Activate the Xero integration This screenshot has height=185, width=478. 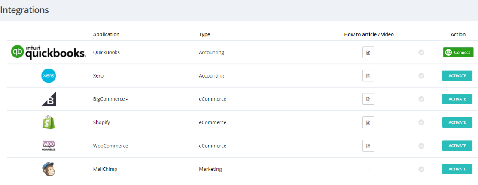[x=457, y=76]
